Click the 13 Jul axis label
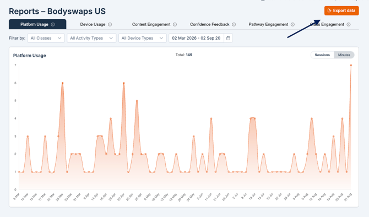 click(252, 197)
